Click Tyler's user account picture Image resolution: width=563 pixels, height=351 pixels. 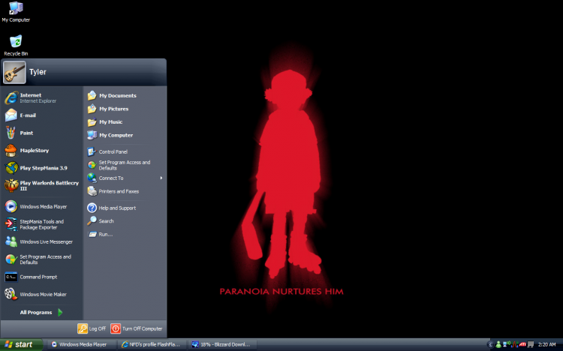coord(14,72)
